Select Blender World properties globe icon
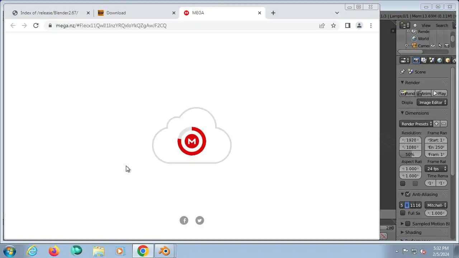Screen dimensions: 459x258 point(440,60)
